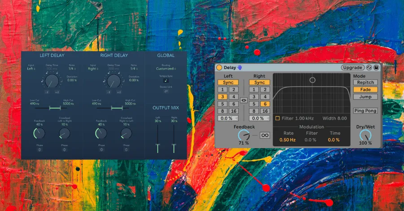Click the save preset disk icon
The width and height of the screenshot is (404, 211).
(376, 67)
